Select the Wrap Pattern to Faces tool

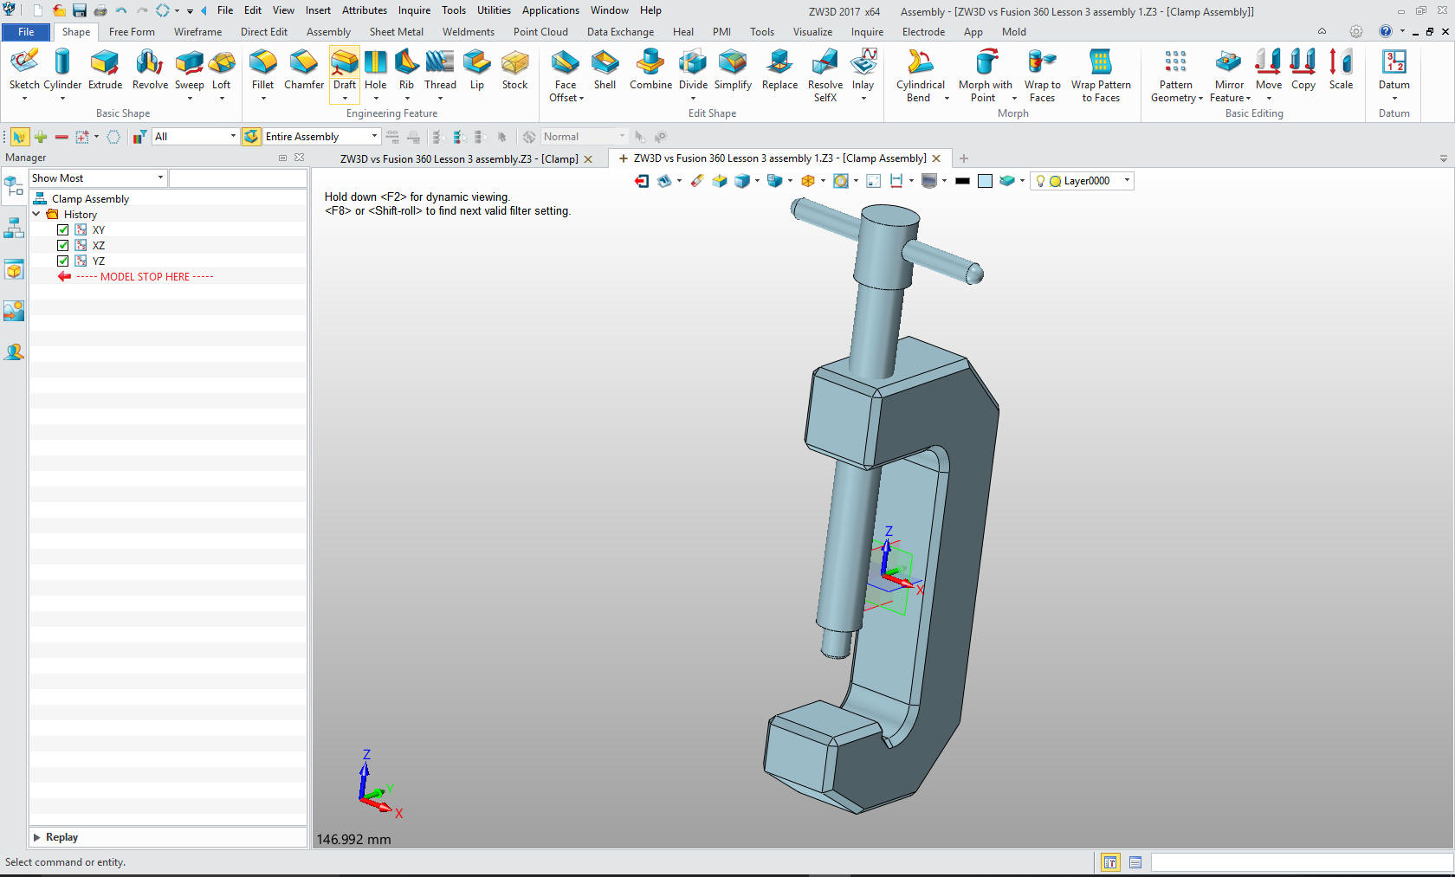tap(1101, 75)
